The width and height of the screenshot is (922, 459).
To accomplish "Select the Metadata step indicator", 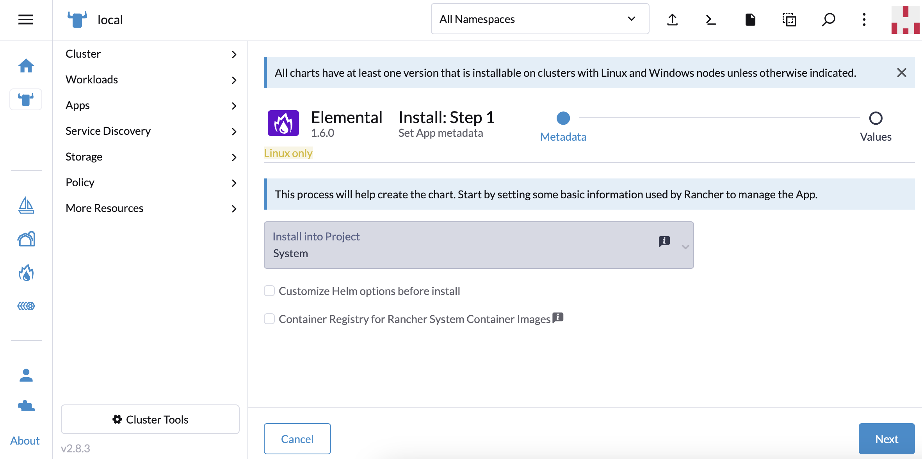I will coord(563,118).
